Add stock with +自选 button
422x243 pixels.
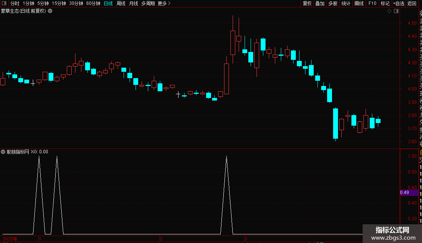click(x=398, y=3)
